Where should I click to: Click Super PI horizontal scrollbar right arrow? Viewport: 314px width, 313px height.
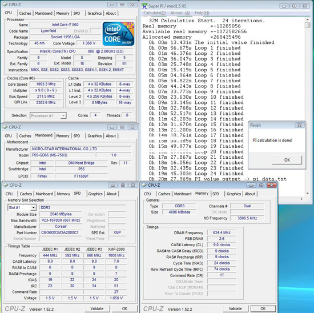[x=301, y=199]
